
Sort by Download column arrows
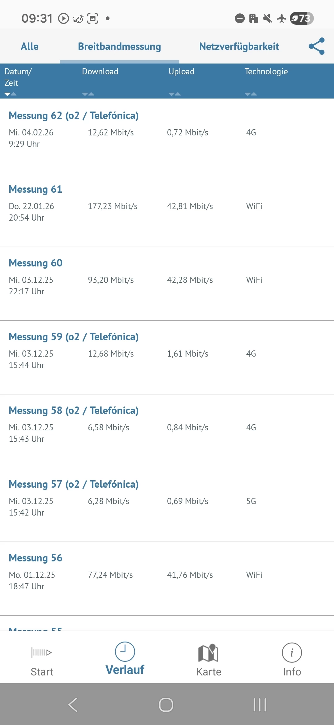click(x=88, y=94)
